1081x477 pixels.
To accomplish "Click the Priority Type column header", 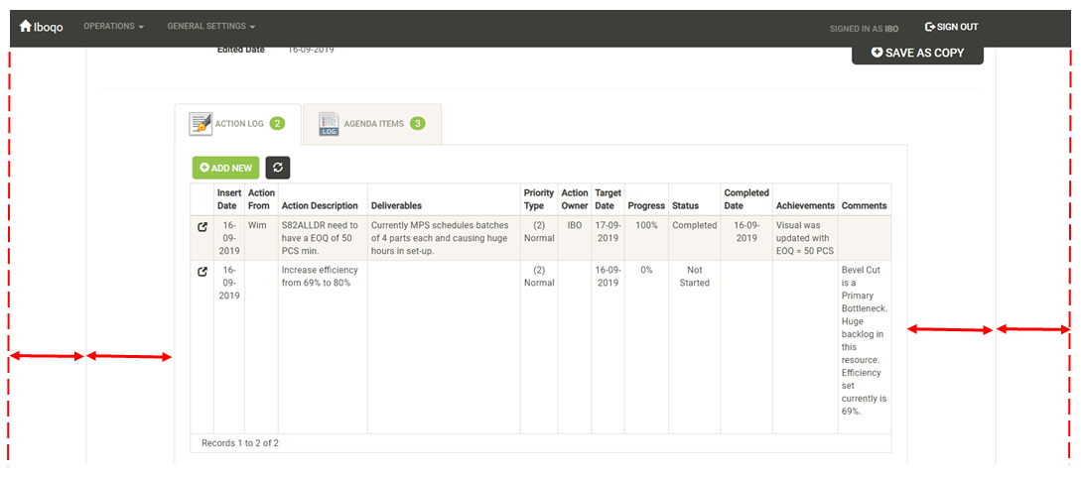I will [x=538, y=199].
